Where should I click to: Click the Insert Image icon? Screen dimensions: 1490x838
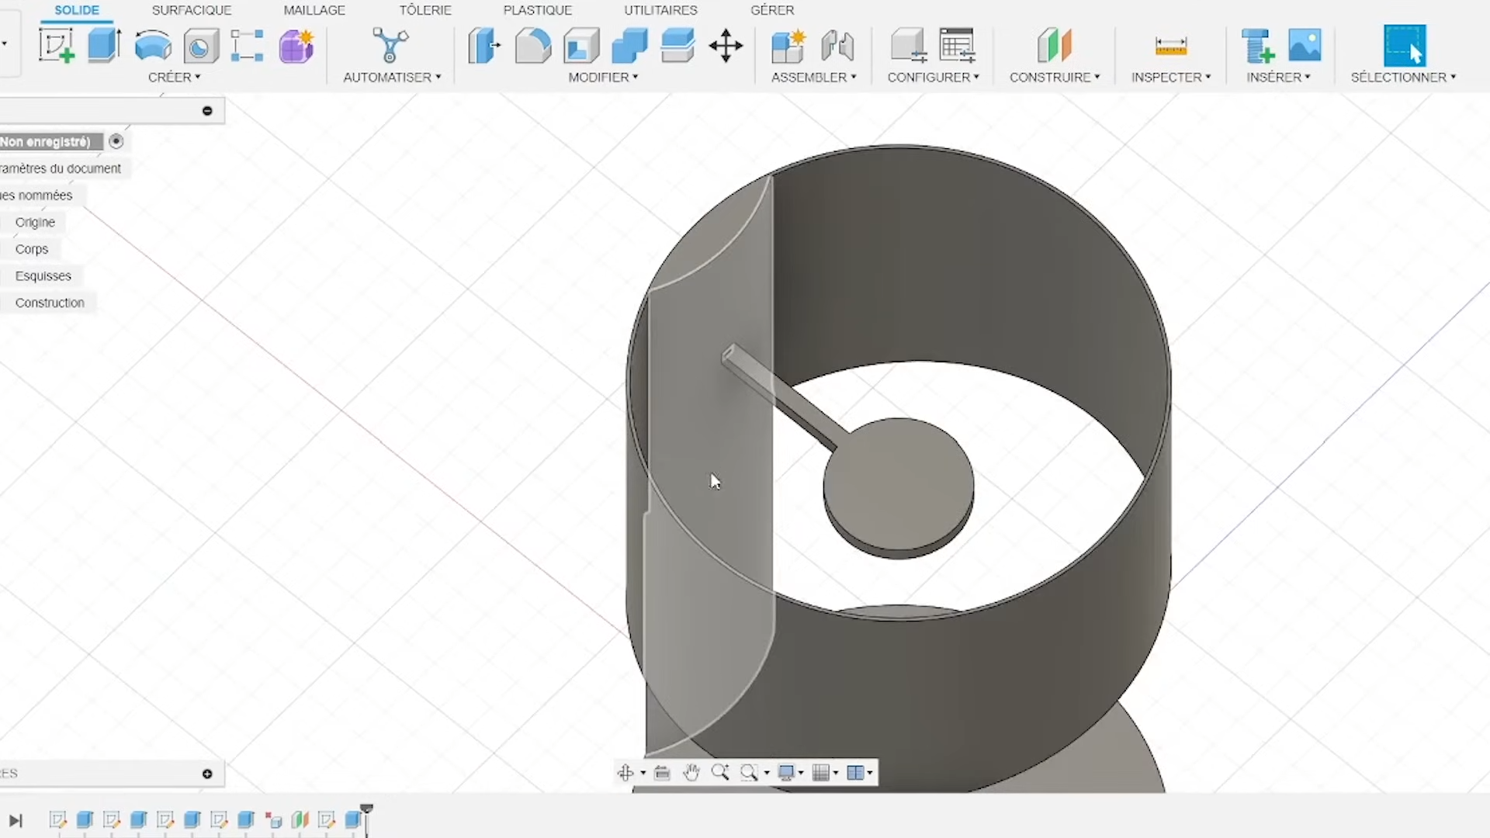tap(1305, 45)
